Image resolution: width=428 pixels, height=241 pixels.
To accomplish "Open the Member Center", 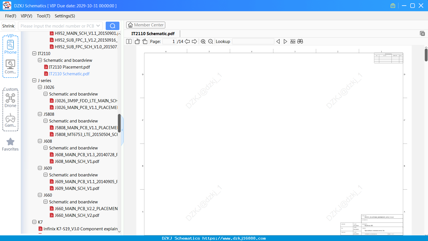I will coord(146,25).
